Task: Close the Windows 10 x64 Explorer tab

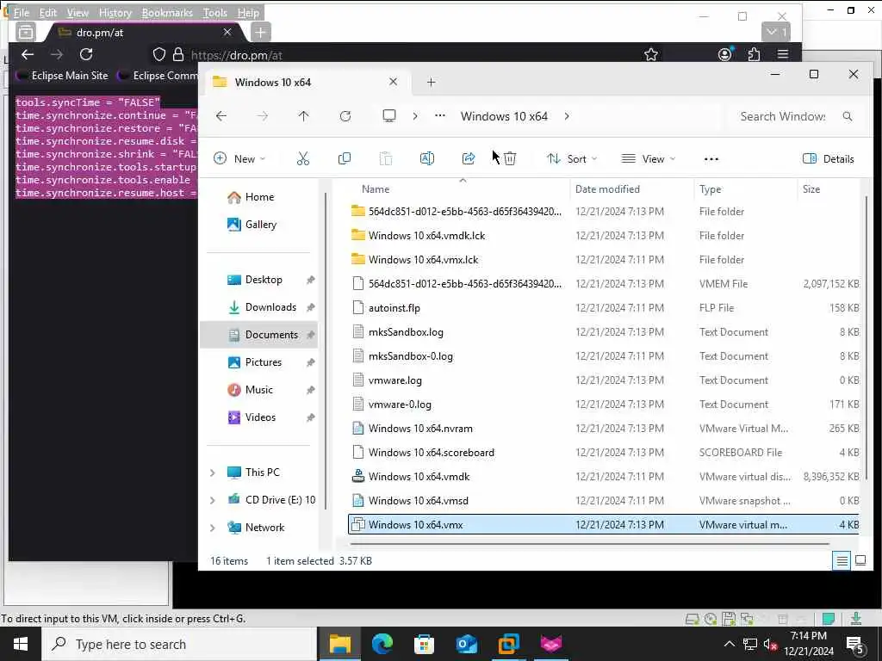Action: 393,82
